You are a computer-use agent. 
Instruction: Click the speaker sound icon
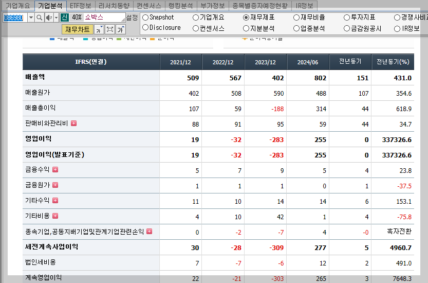click(49, 18)
